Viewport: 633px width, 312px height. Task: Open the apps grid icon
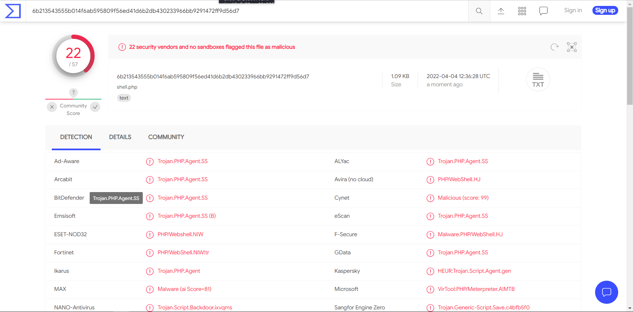[x=522, y=11]
